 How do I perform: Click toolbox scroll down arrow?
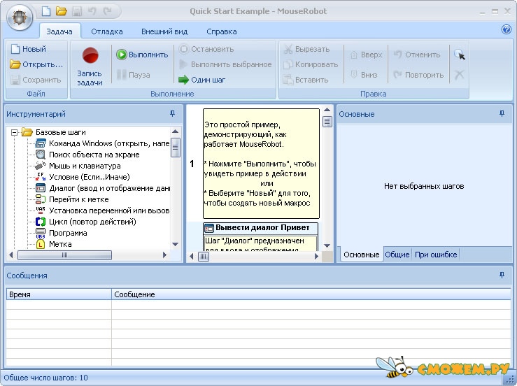(176, 245)
